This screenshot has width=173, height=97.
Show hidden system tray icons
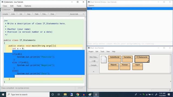click(140, 95)
